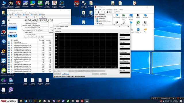Image resolution: width=184 pixels, height=103 pixels.
Task: Click the Clear button in Disk Benchmark
Action: pos(103,74)
